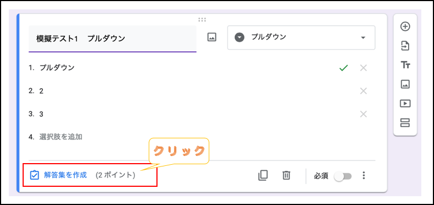Open the プルダウン question type dropdown

301,37
